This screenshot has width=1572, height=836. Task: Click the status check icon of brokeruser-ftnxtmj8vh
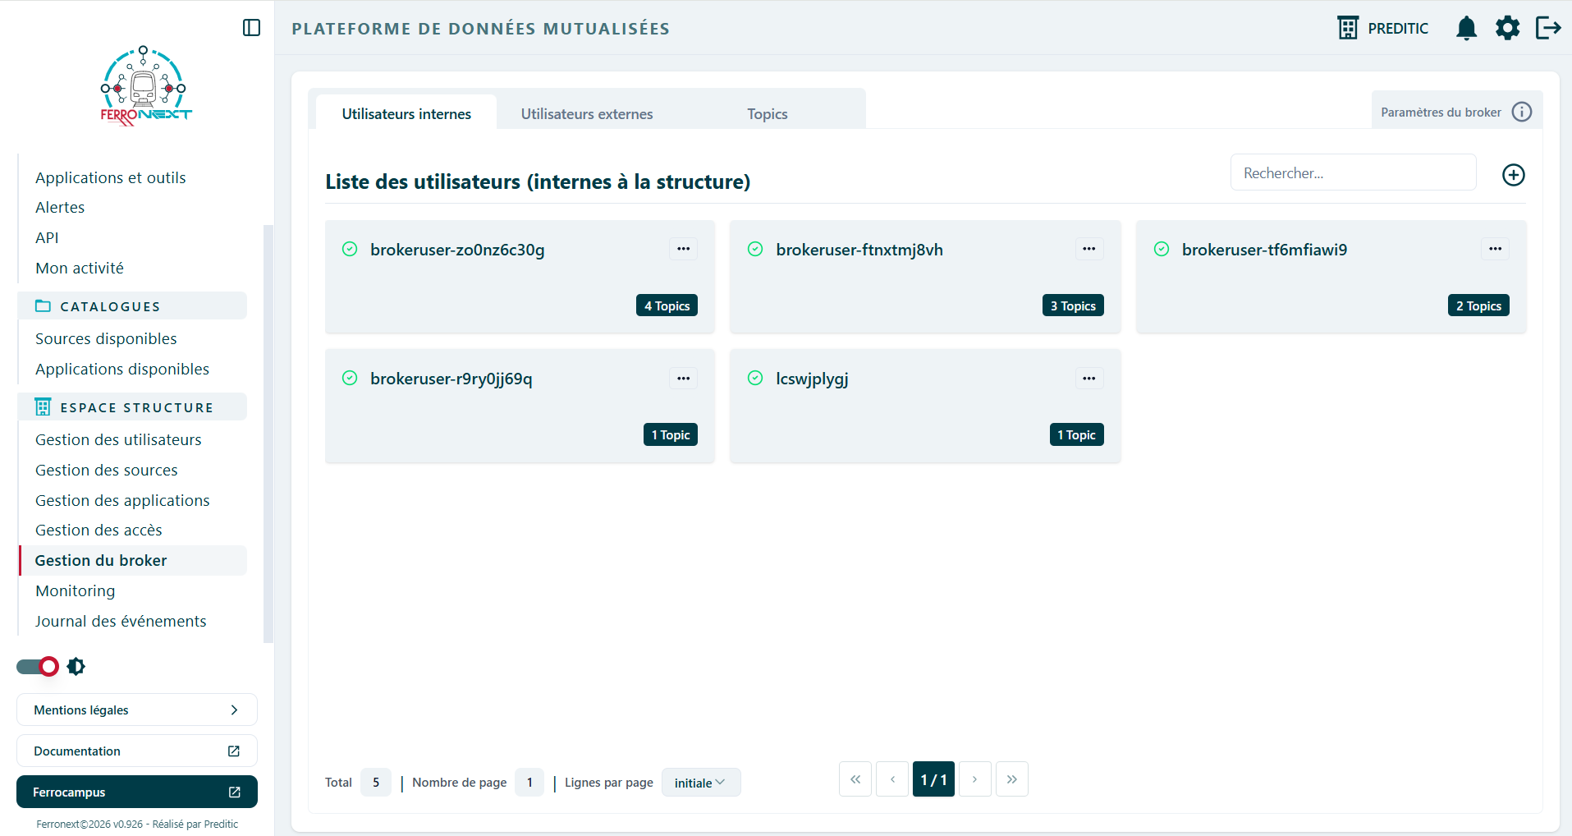pyautogui.click(x=755, y=249)
